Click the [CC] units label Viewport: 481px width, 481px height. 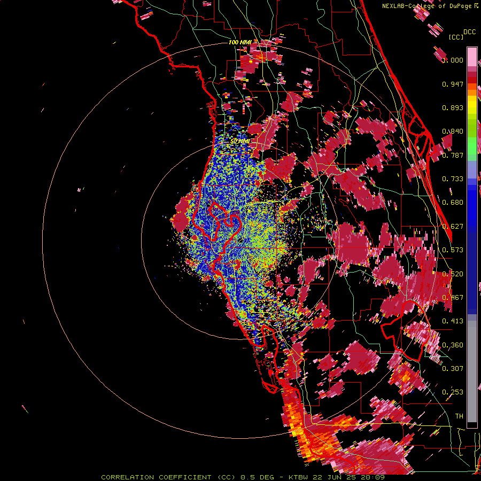(x=456, y=37)
